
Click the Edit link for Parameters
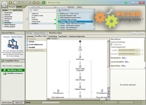point(124,58)
